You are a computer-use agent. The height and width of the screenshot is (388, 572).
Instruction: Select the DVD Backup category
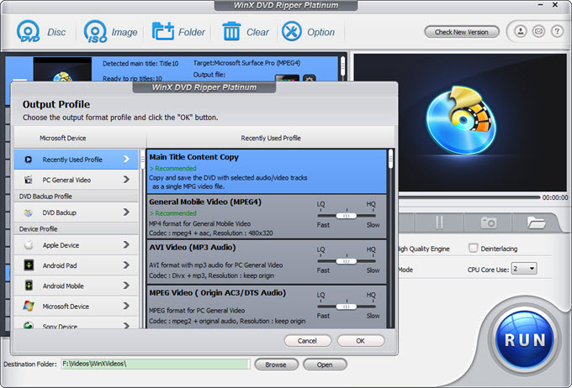click(77, 212)
